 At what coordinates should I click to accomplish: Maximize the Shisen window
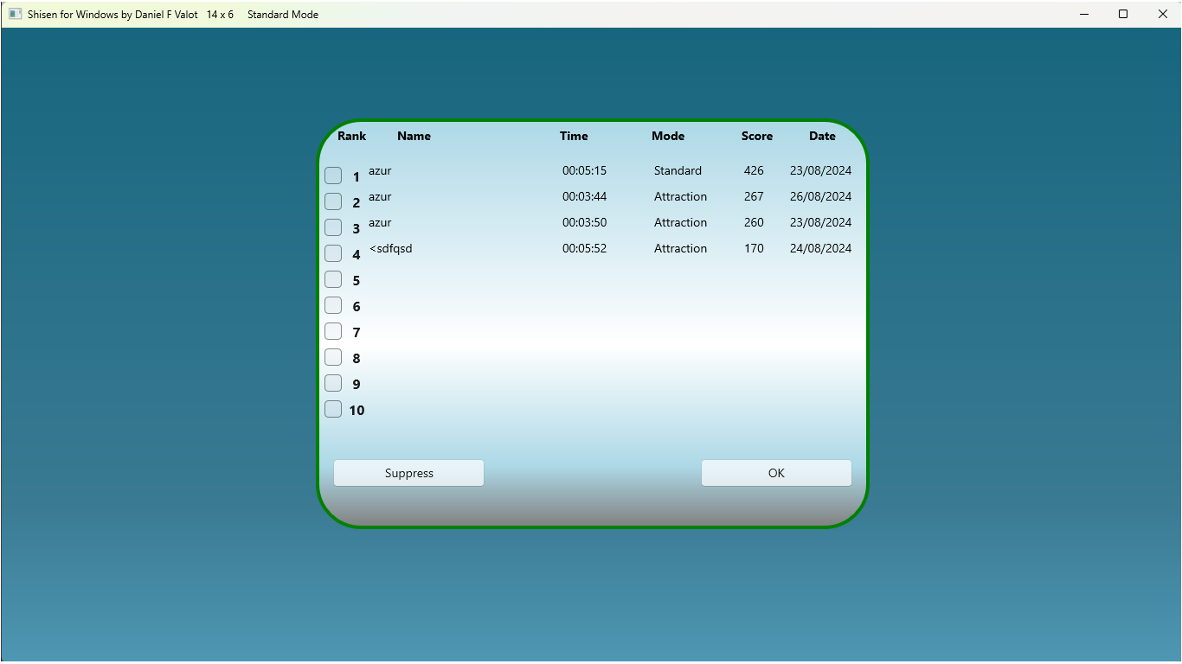(x=1123, y=14)
